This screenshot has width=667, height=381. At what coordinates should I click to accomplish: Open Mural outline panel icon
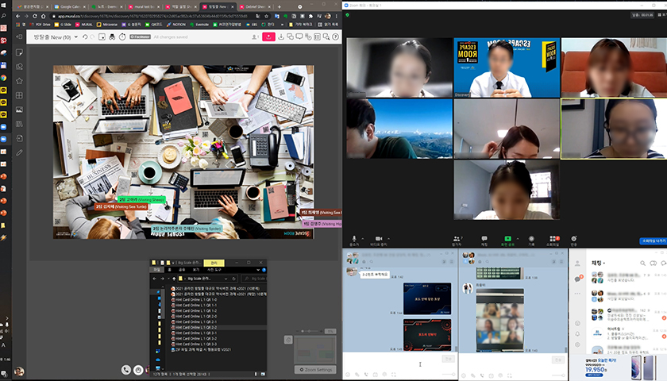(x=317, y=37)
